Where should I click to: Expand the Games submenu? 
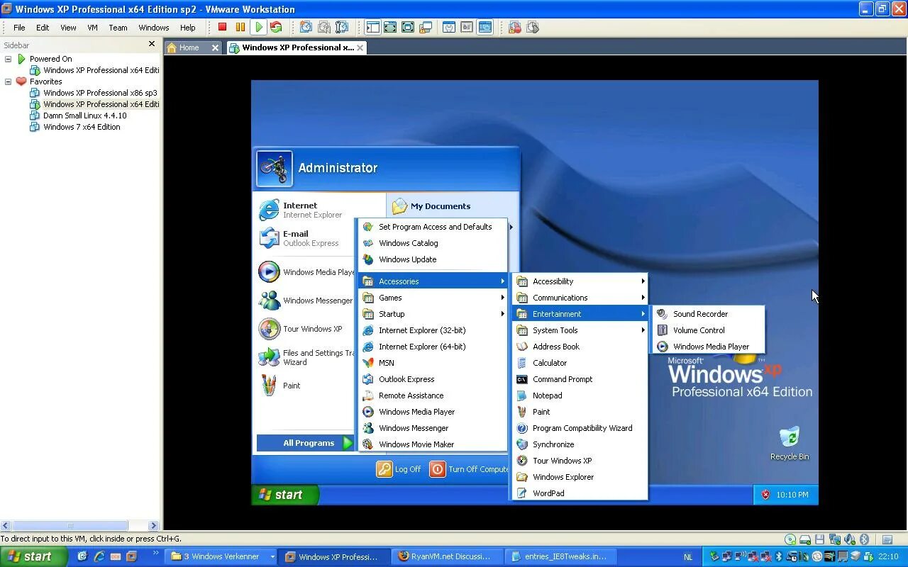coord(433,298)
